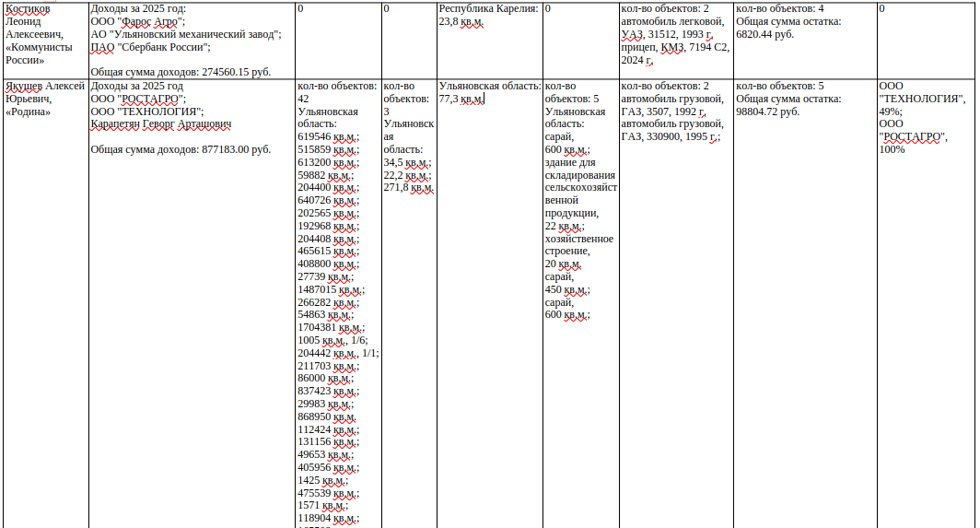Select the land area "640726 кв.м.;"
This screenshot has height=528, width=980.
click(x=328, y=200)
